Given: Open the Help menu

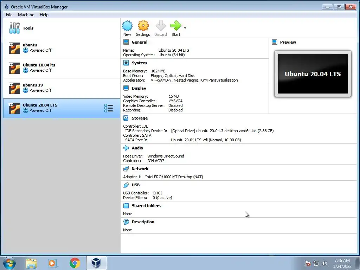Looking at the screenshot, I should 44,15.
